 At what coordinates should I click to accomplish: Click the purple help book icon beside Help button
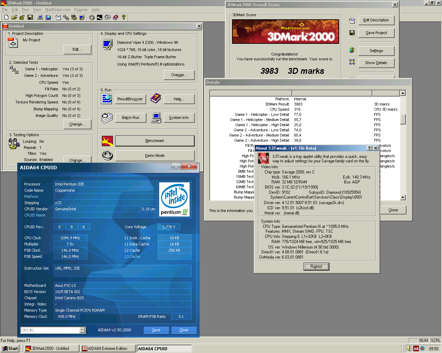tap(156, 99)
